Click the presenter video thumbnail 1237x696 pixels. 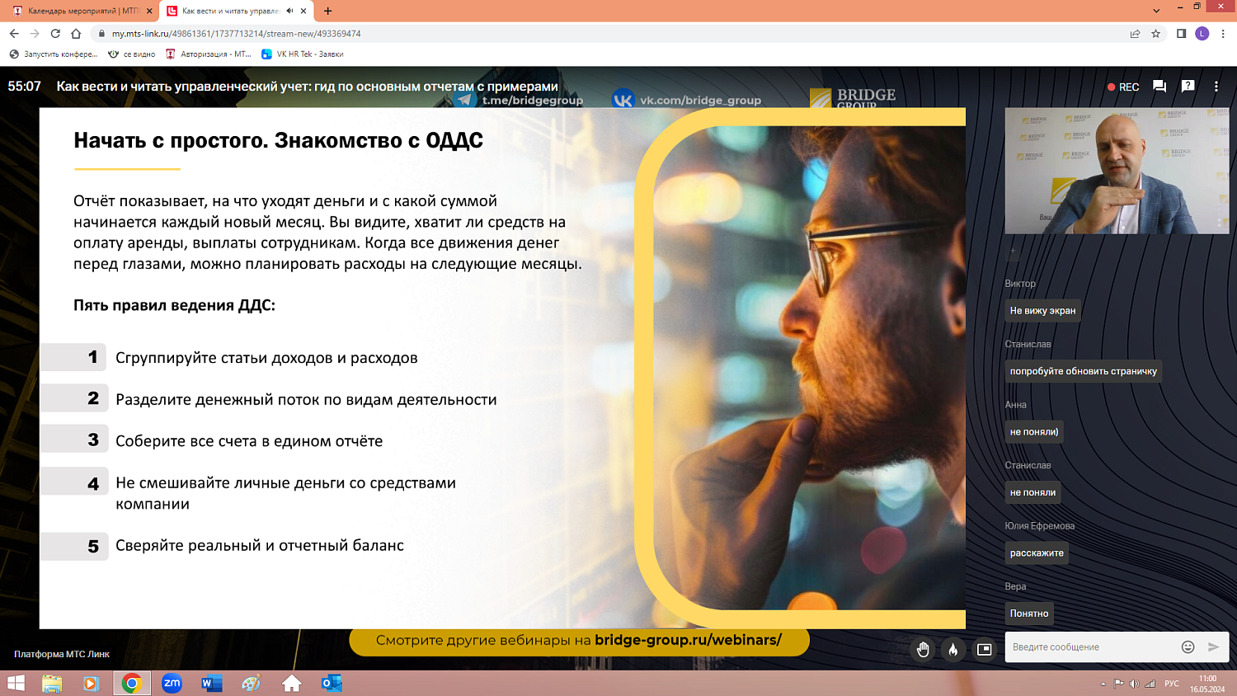(1117, 171)
